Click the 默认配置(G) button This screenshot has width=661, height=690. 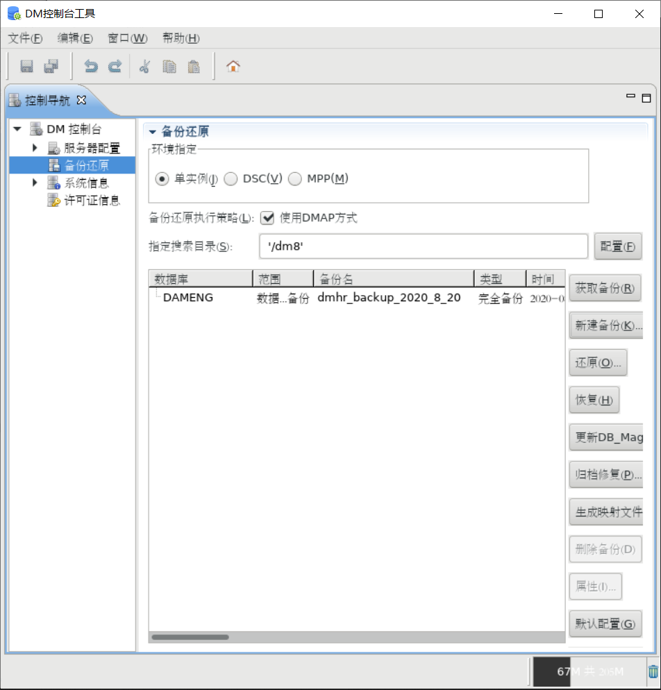tap(605, 624)
